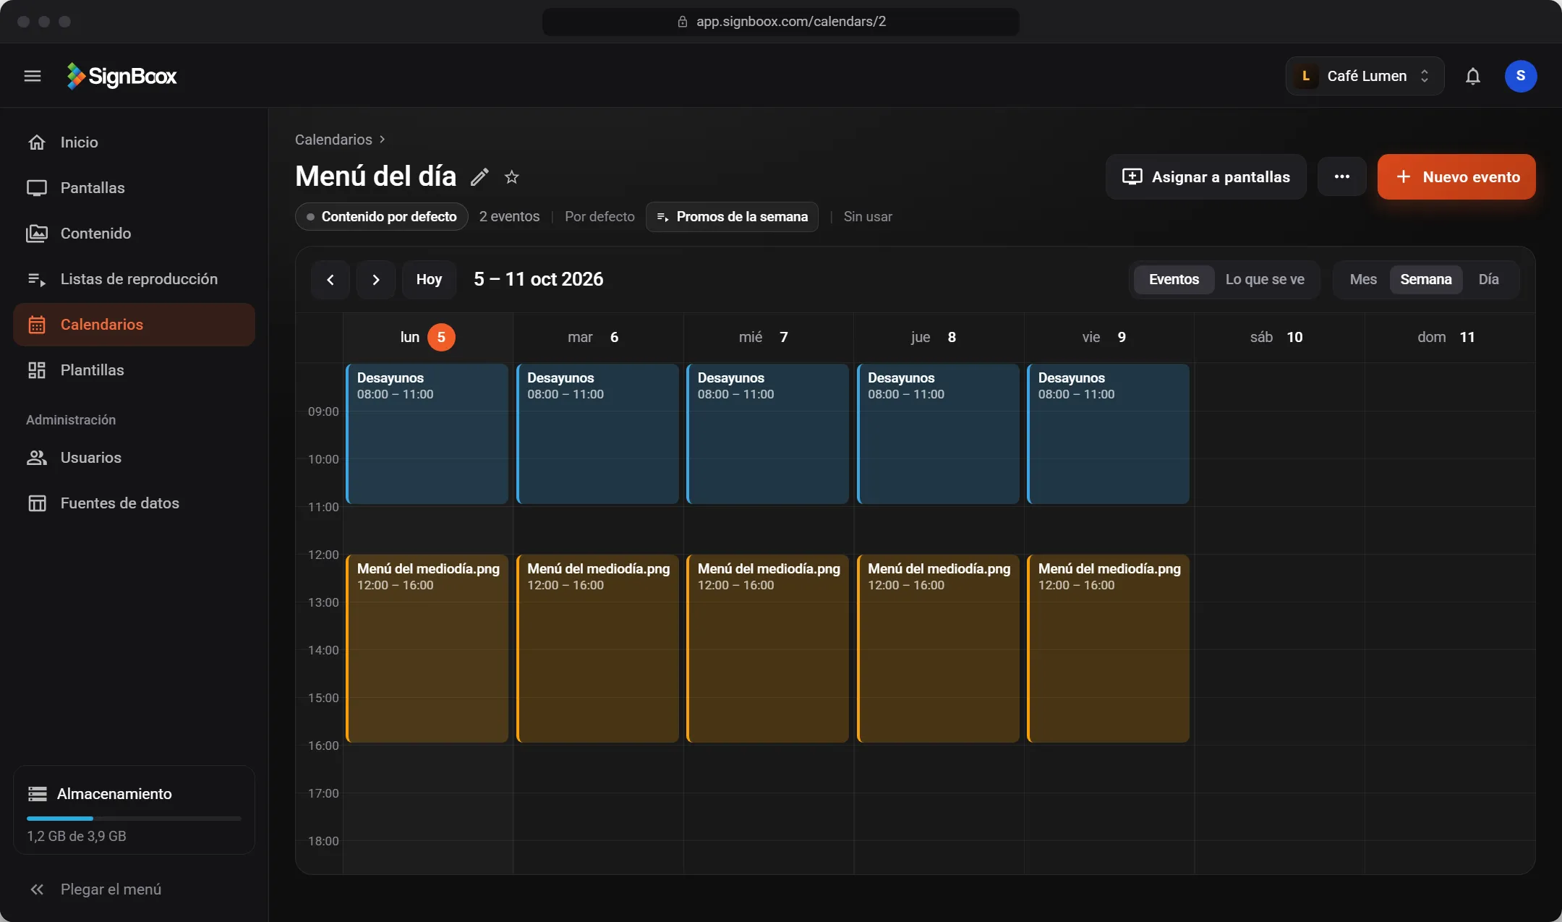Click the Sin usar status text

[x=868, y=217]
